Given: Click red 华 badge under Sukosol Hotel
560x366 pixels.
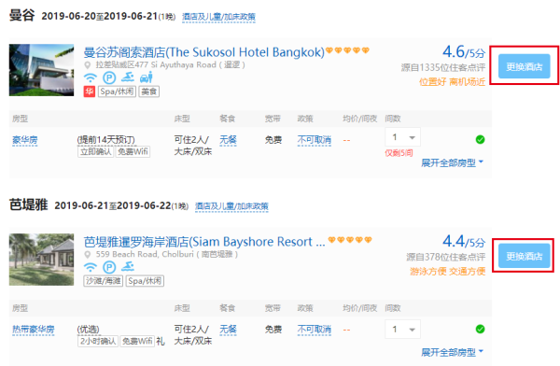Looking at the screenshot, I should pos(90,91).
